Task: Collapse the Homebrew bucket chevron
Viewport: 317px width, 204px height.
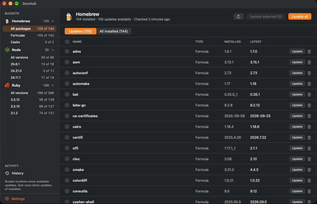Action: (x=53, y=21)
